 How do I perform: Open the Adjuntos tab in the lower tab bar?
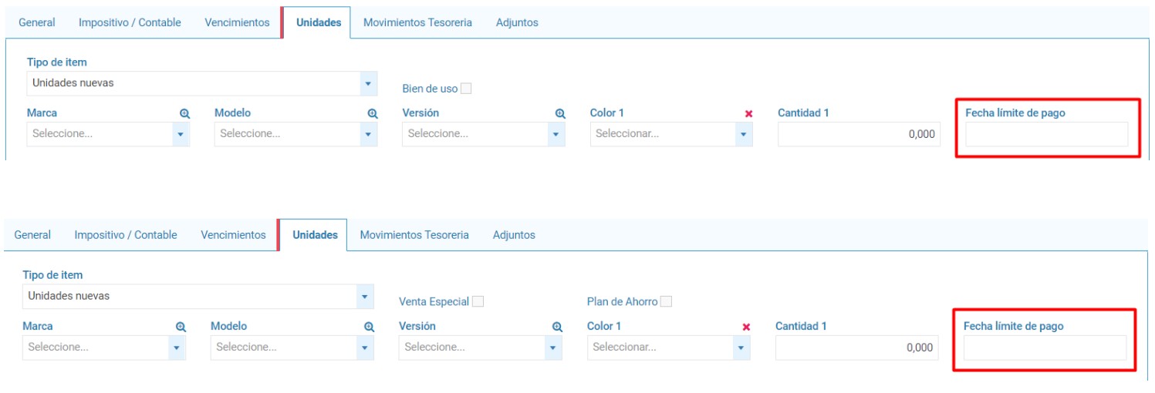point(514,235)
